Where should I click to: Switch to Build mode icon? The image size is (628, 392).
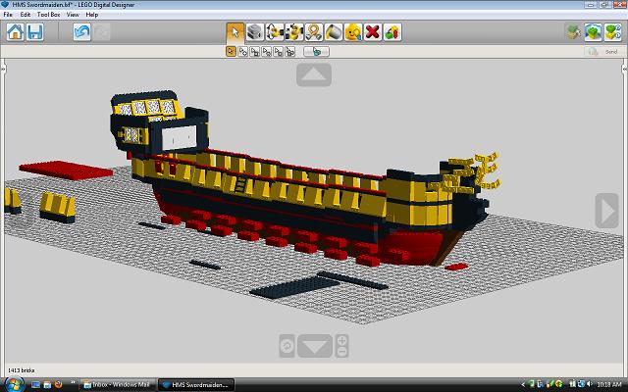point(574,32)
